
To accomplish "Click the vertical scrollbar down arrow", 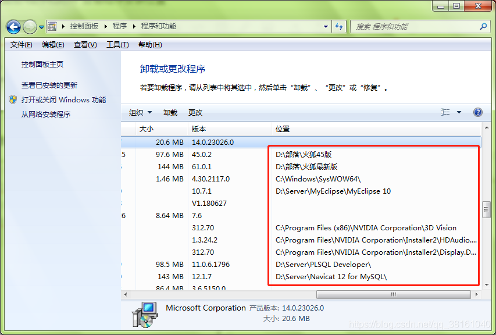I will pos(487,285).
